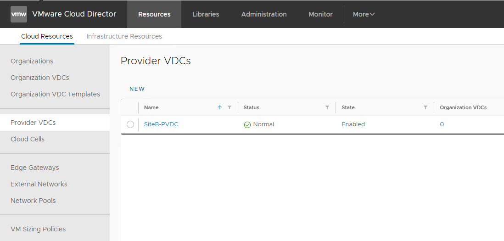Open the SiteB-PVDC link
Image resolution: width=504 pixels, height=241 pixels.
161,124
